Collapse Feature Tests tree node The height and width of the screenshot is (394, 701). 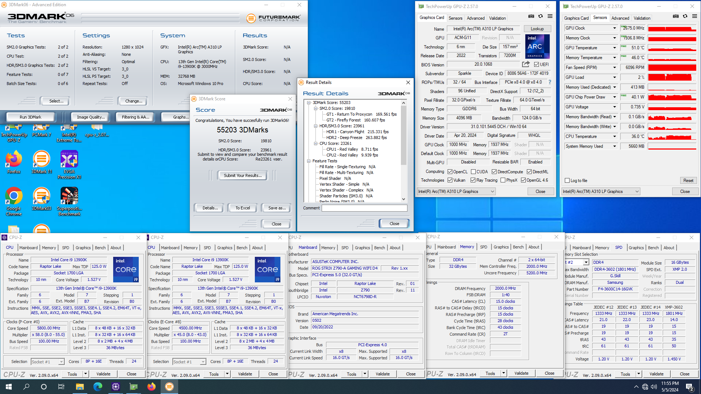(x=309, y=161)
